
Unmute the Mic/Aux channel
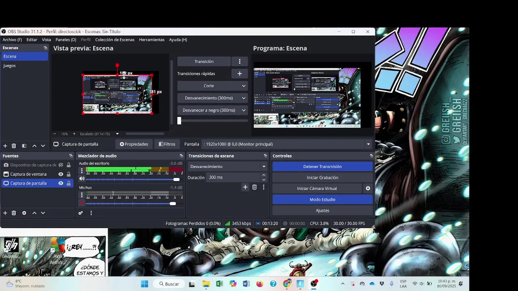click(x=82, y=203)
